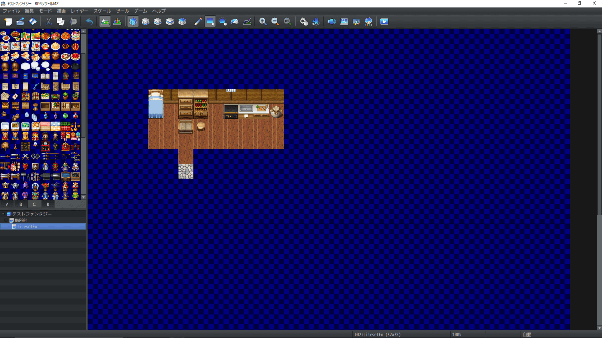
Task: Switch to Map editing mode
Action: 105,22
